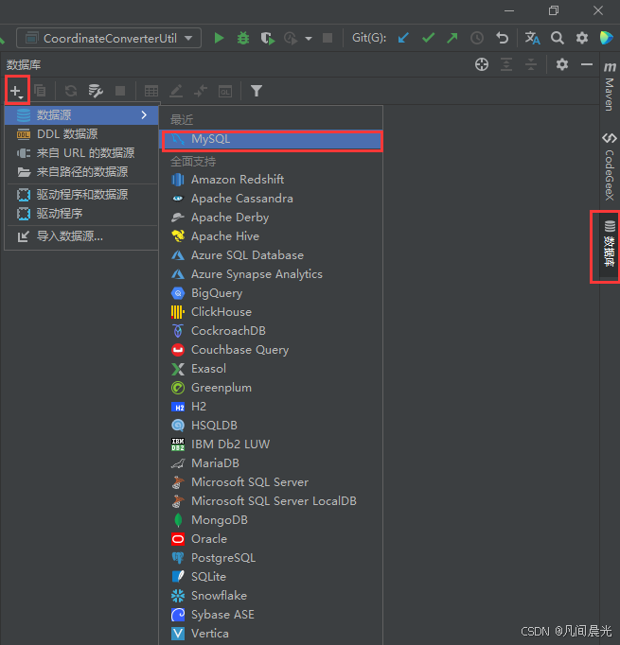The image size is (620, 645).
Task: Choose Amazon Redshift data source
Action: (x=271, y=180)
